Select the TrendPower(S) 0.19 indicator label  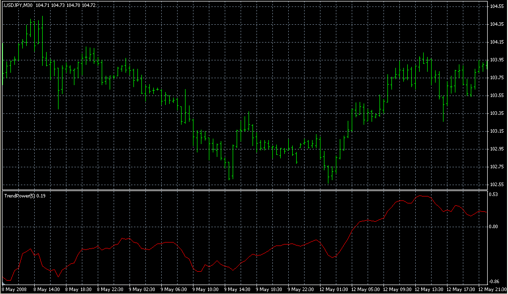tap(25, 196)
